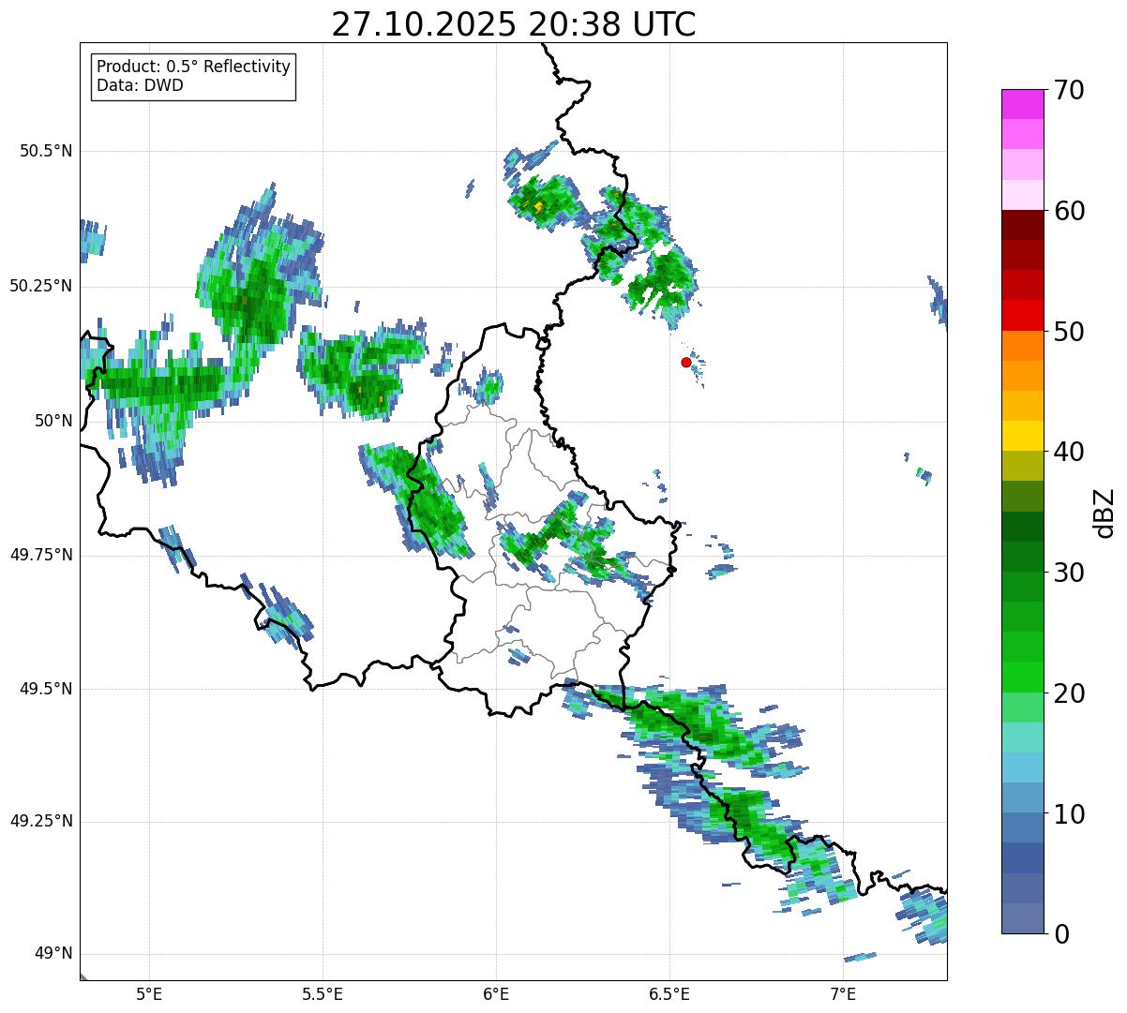
Task: Click the '50.25°N' latitude label
Action: [41, 286]
